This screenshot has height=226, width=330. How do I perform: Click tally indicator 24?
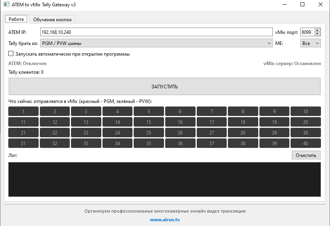click(x=117, y=133)
